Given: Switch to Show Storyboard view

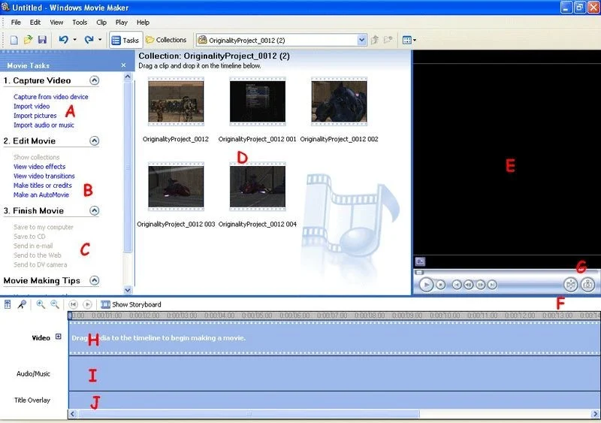Looking at the screenshot, I should coord(131,304).
